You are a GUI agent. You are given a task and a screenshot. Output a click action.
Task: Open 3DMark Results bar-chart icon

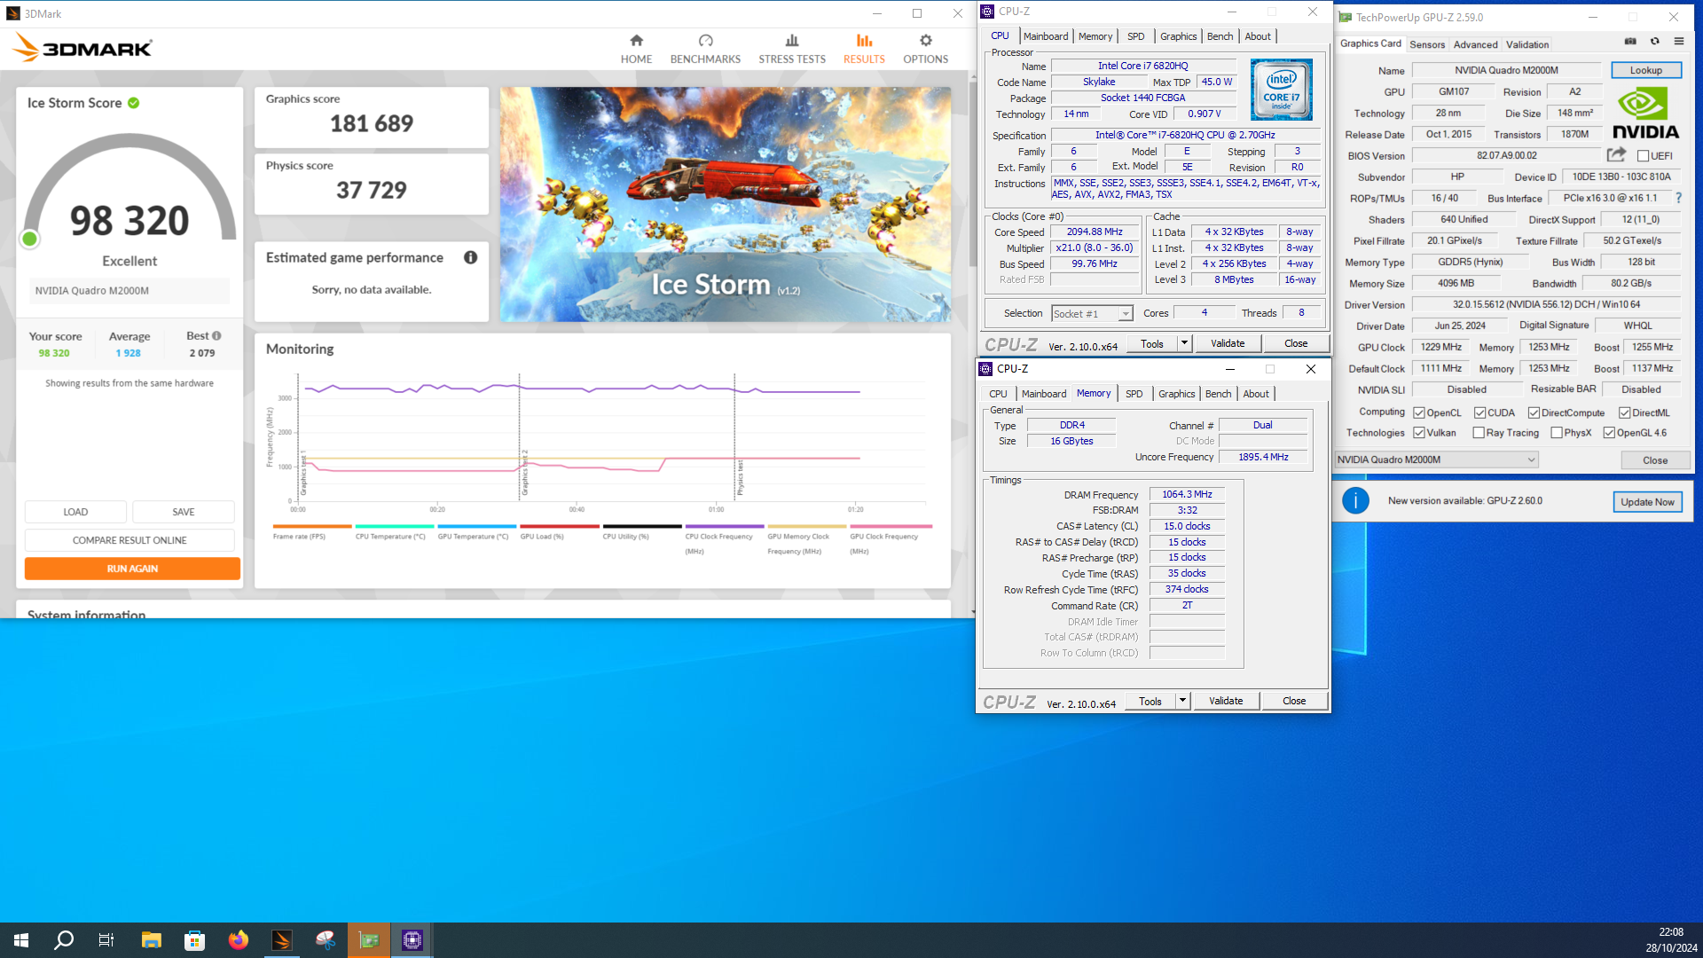[864, 41]
